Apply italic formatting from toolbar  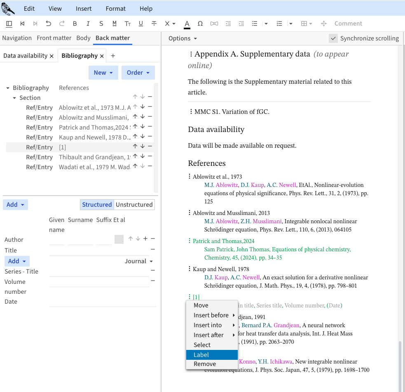[x=88, y=24]
